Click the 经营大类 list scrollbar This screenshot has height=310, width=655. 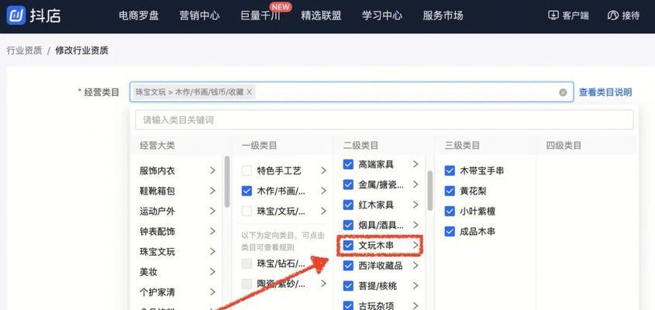(227, 182)
